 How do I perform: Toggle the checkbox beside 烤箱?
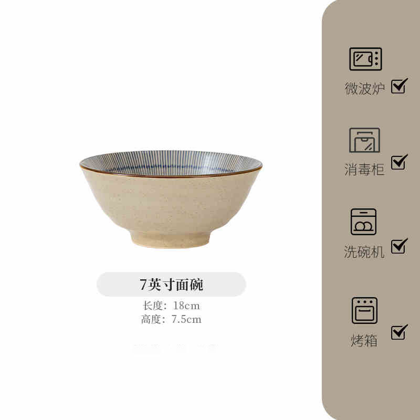pos(399,332)
